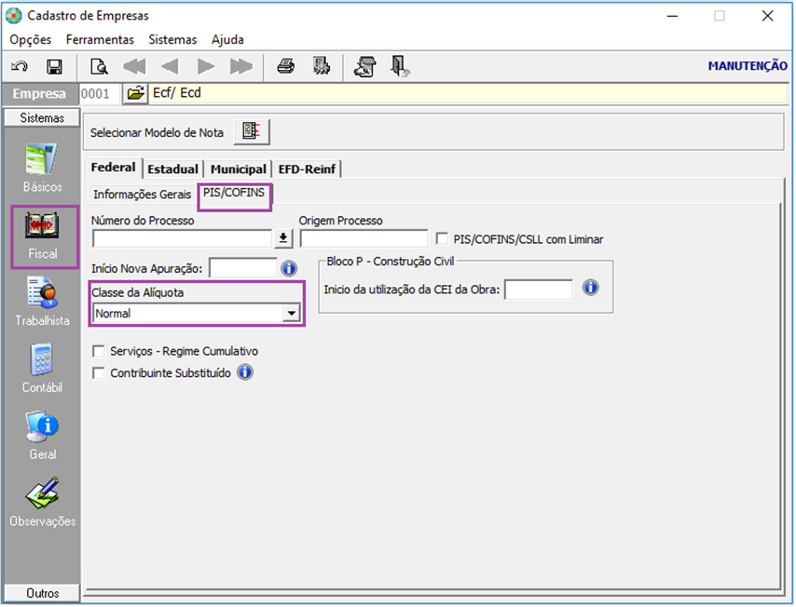This screenshot has width=796, height=607.
Task: Click the Empresa code field 0001
Action: click(x=100, y=94)
